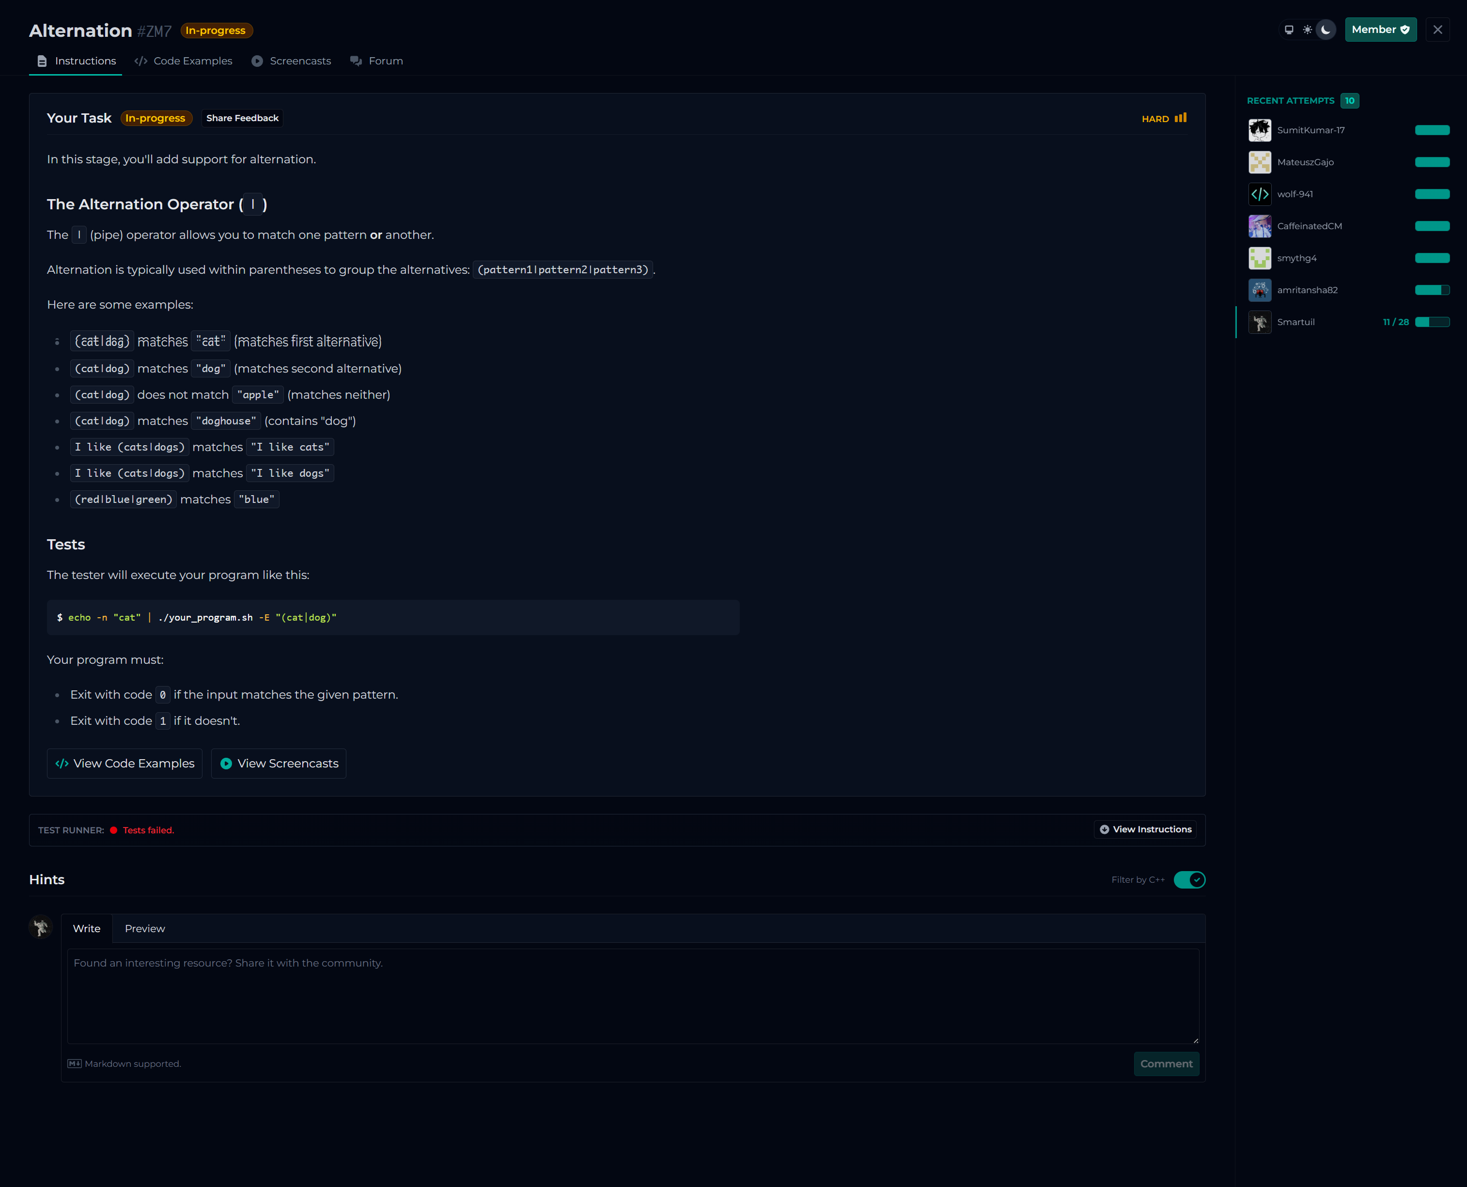The width and height of the screenshot is (1467, 1187).
Task: Open the Screencasts tab
Action: click(x=291, y=61)
